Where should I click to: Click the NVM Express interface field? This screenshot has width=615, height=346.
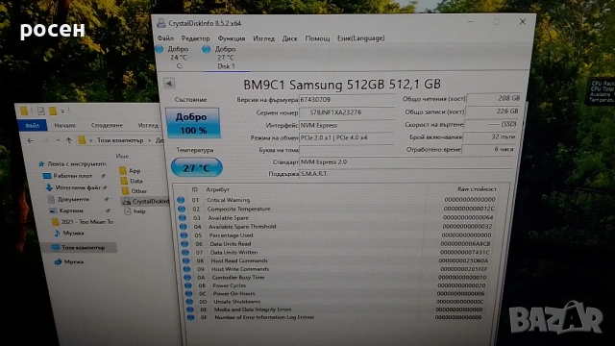(346, 126)
